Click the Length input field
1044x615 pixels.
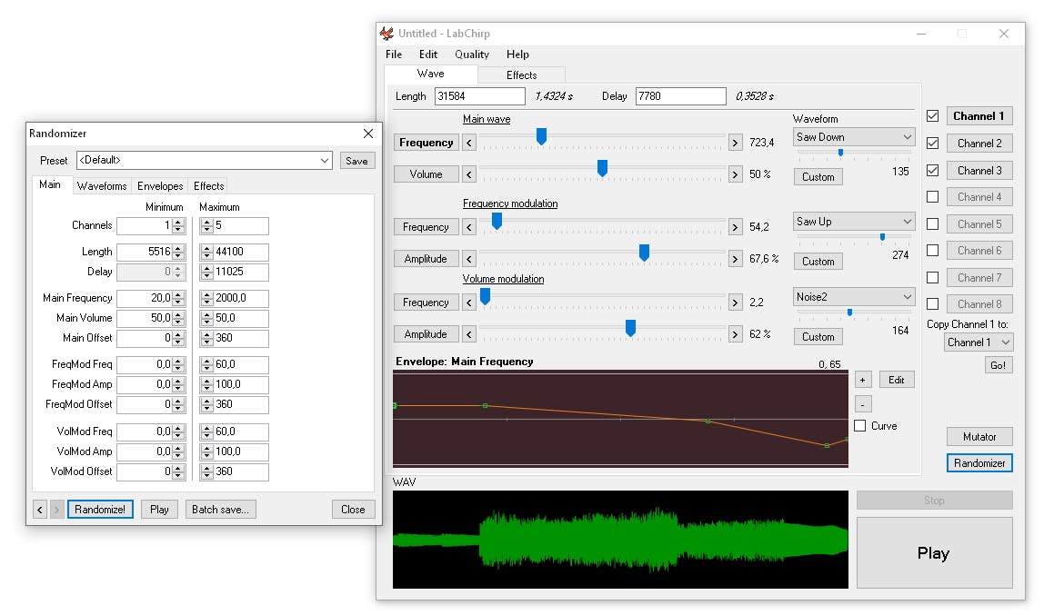pos(479,96)
